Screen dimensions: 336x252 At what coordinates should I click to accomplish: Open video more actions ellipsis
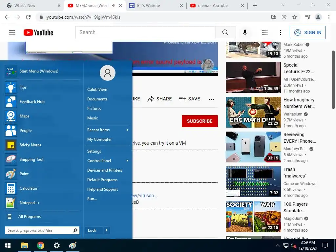(x=211, y=99)
